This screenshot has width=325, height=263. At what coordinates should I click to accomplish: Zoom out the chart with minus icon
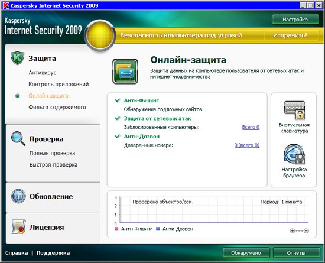click(x=306, y=230)
